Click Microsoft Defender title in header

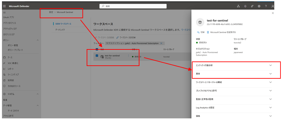19,6
